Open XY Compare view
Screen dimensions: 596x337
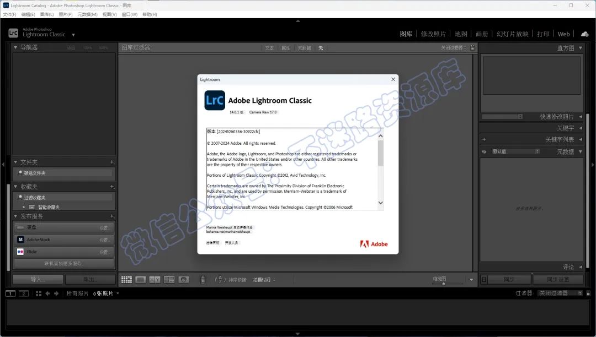pos(155,280)
